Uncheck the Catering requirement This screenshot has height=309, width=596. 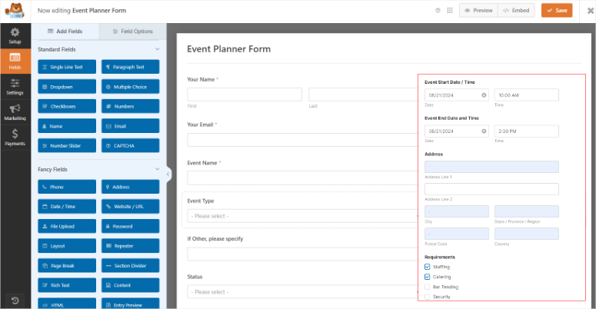tap(428, 277)
